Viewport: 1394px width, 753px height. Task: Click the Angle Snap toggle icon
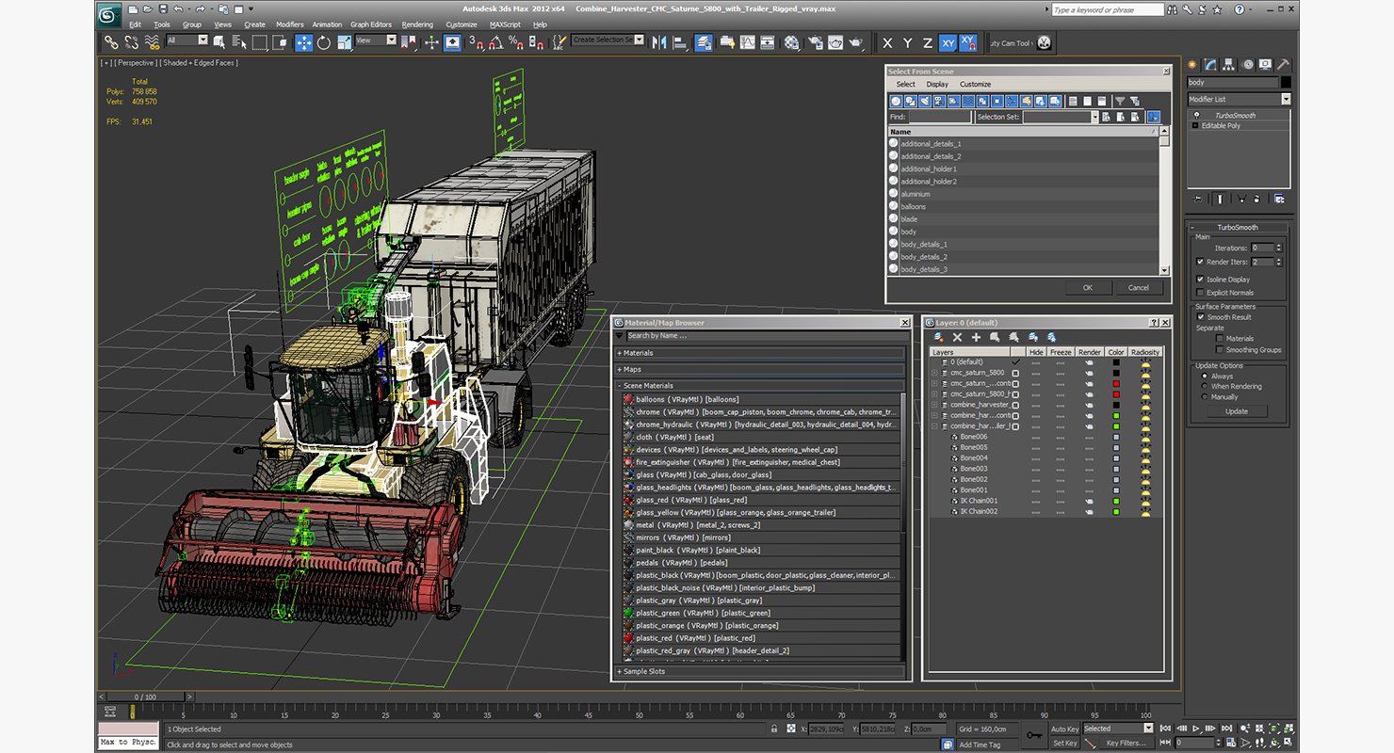[496, 42]
